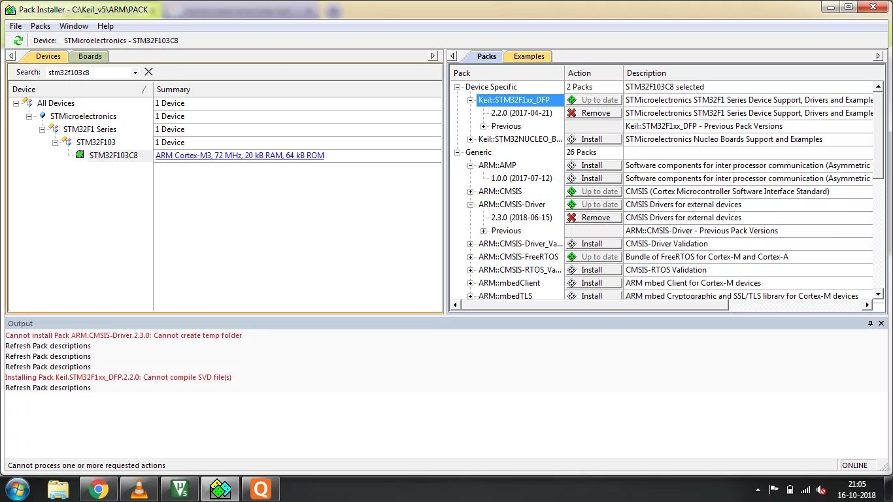
Task: Open Windows Explorer from the taskbar
Action: (58, 489)
